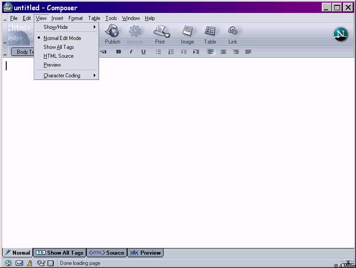Open Mail from the status bar envelope icon
This screenshot has width=356, height=268.
[19, 263]
